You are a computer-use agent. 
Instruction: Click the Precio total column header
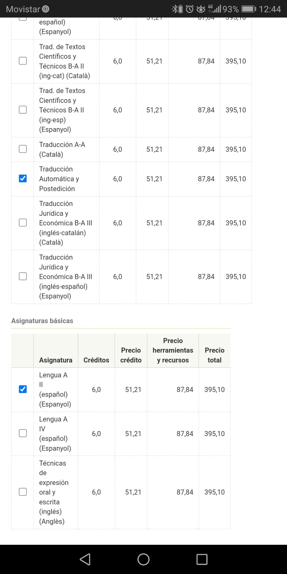tap(214, 355)
